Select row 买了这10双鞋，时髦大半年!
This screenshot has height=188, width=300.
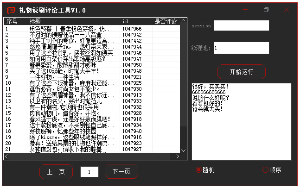click(x=92, y=71)
